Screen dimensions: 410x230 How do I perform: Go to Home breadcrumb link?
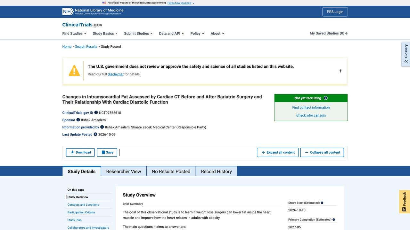[67, 47]
